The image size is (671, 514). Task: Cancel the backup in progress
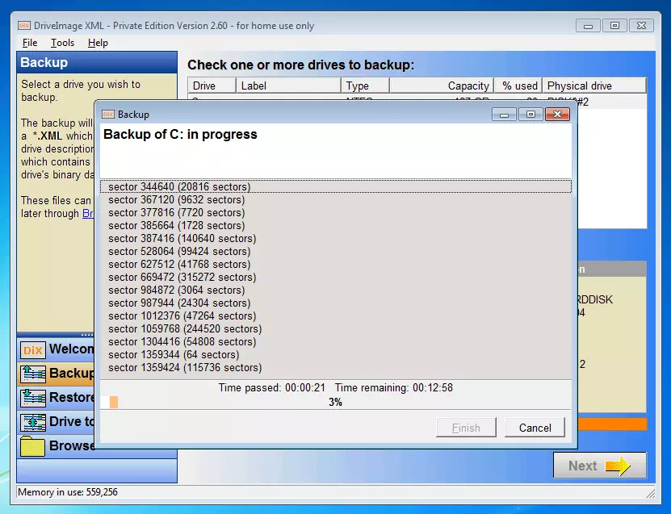(535, 428)
